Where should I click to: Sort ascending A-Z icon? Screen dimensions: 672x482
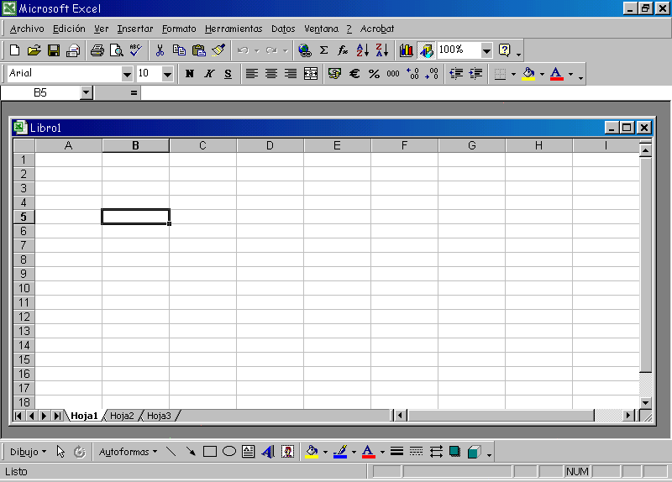tap(363, 50)
